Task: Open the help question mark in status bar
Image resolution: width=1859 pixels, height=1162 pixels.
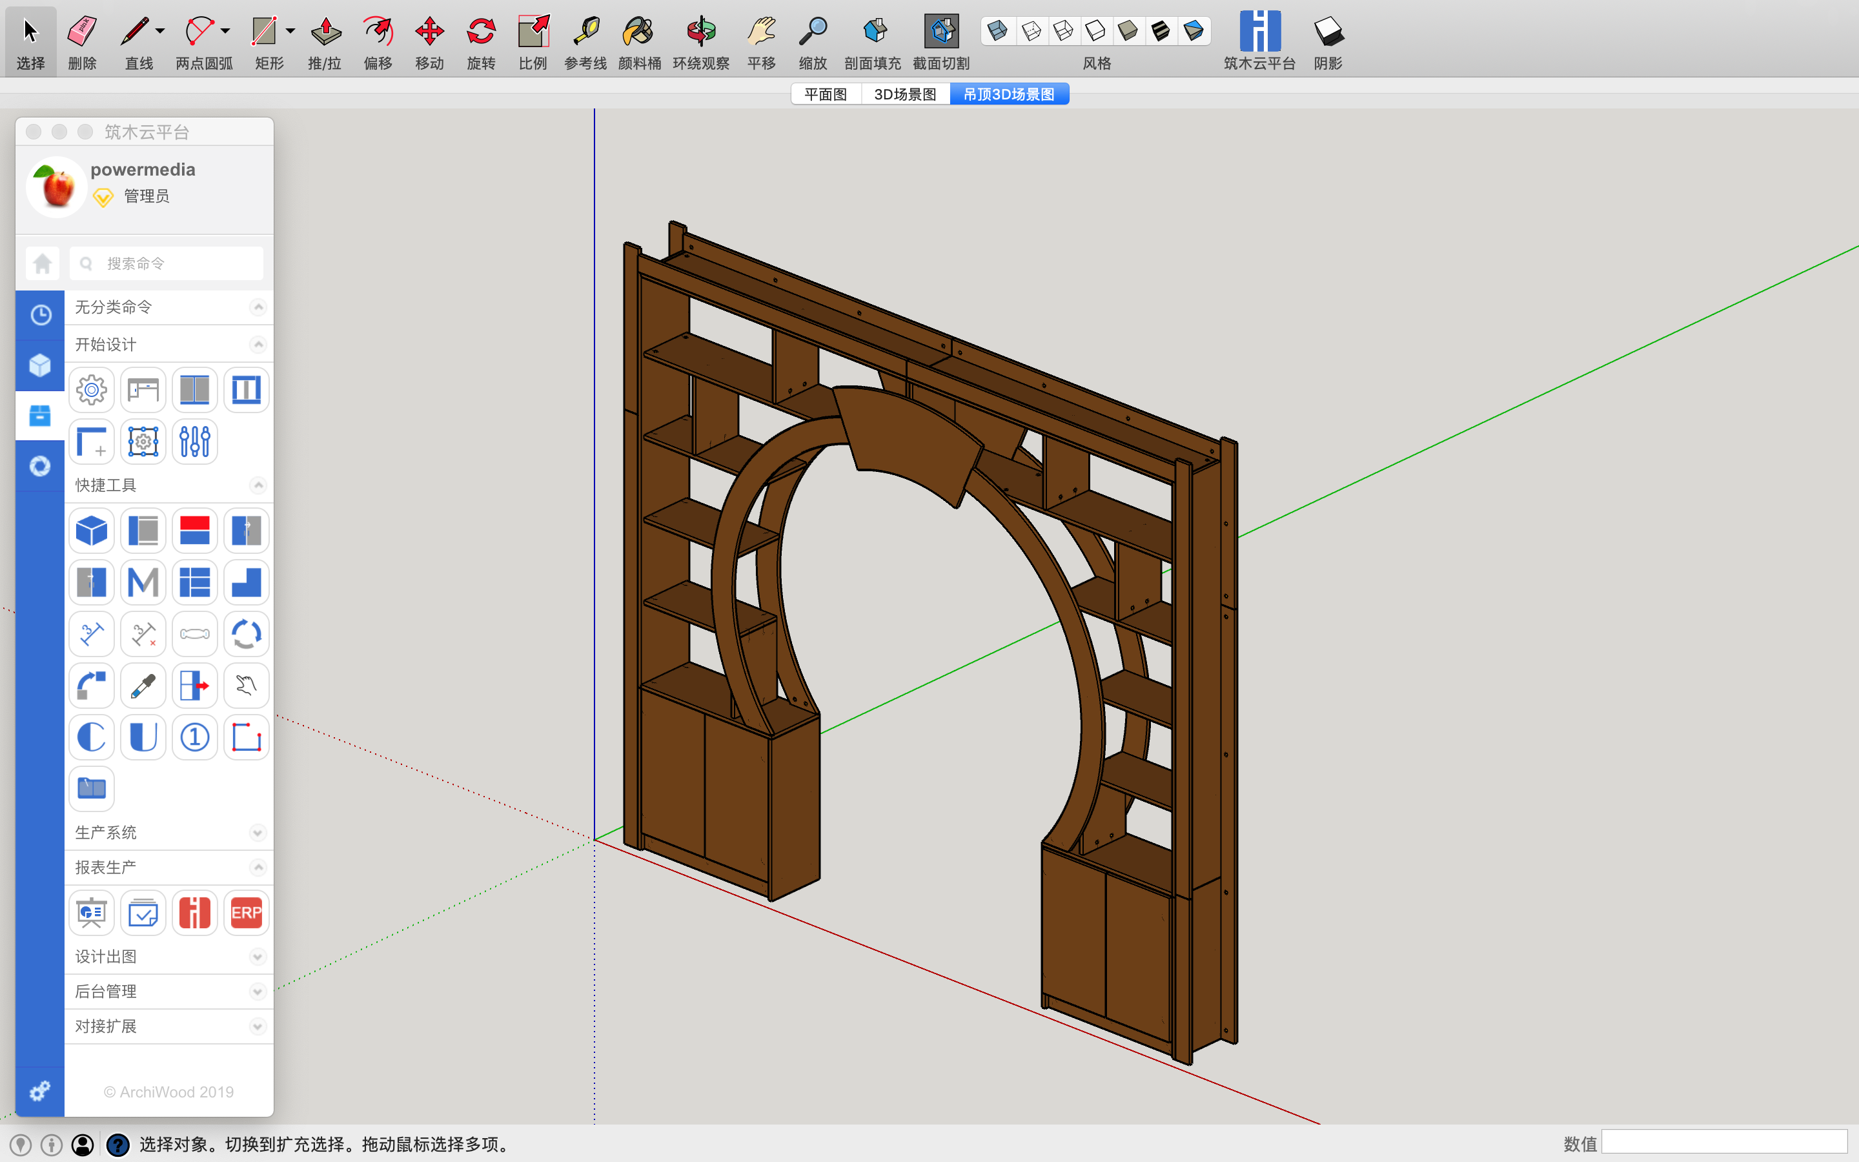Action: coord(117,1145)
